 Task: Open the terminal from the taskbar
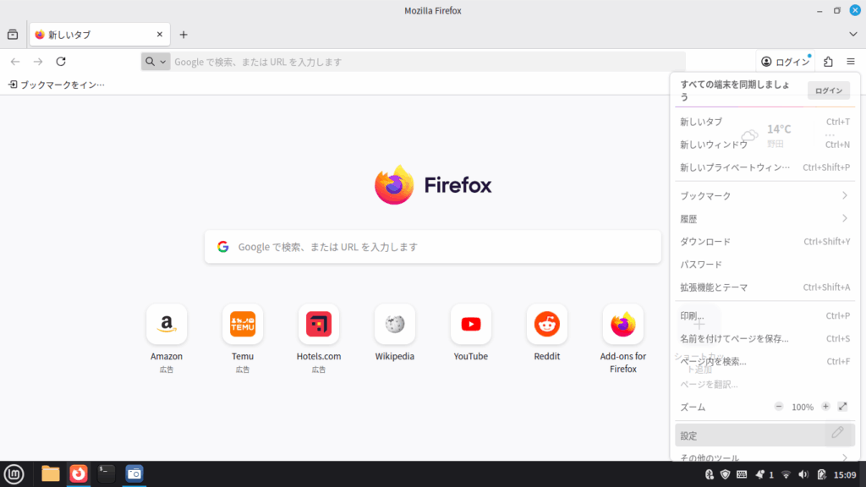coord(107,473)
